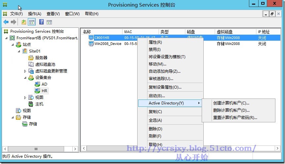Choose 全选(A) from context menu
The height and width of the screenshot is (164, 285).
170,120
